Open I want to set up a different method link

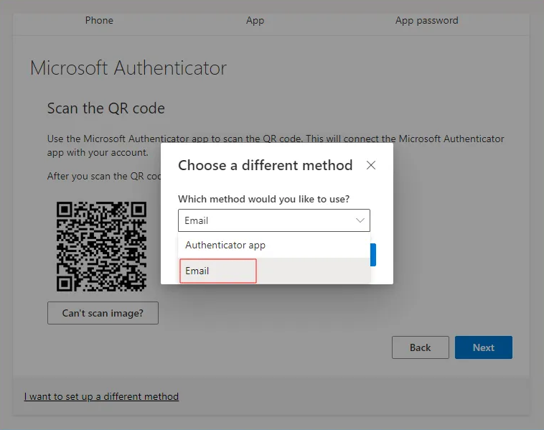click(101, 396)
